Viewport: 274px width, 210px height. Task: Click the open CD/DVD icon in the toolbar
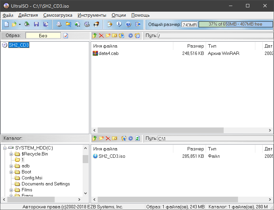27,24
